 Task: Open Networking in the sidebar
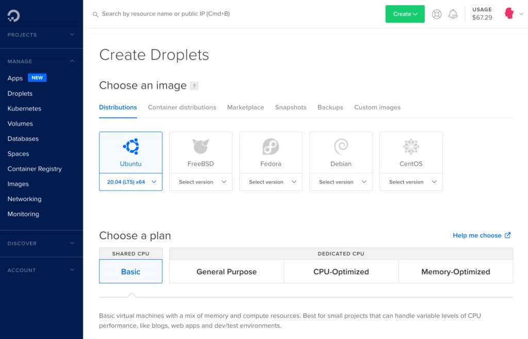point(25,199)
